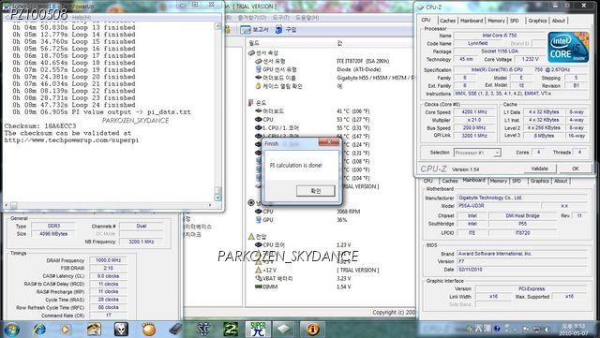This screenshot has height=338, width=600.
Task: Click the Bus Speed 200.0 MHz field
Action: click(474, 128)
